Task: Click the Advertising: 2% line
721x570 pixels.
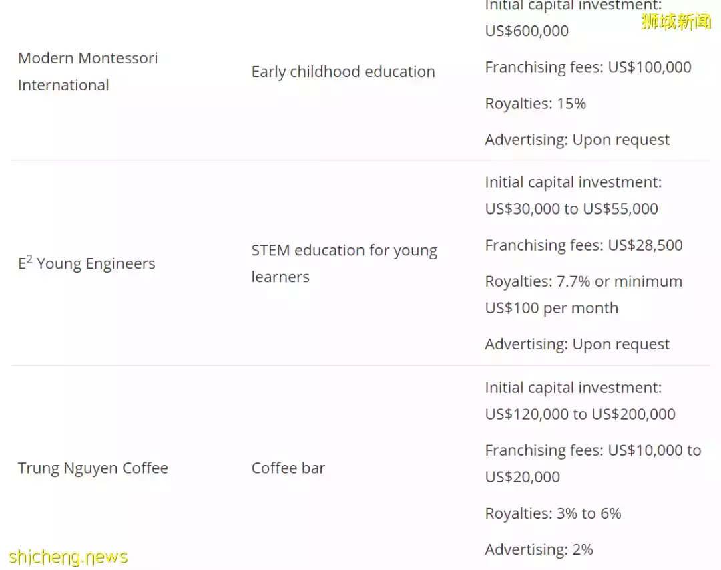Action: [539, 549]
